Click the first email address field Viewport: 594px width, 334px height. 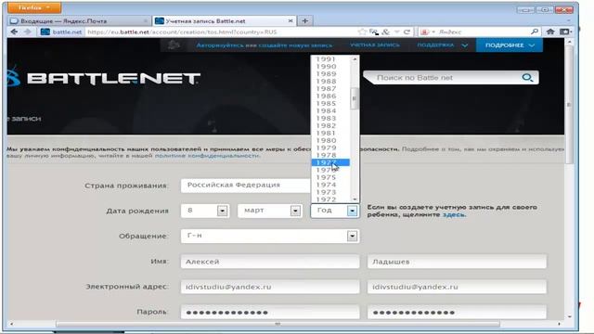coord(270,287)
